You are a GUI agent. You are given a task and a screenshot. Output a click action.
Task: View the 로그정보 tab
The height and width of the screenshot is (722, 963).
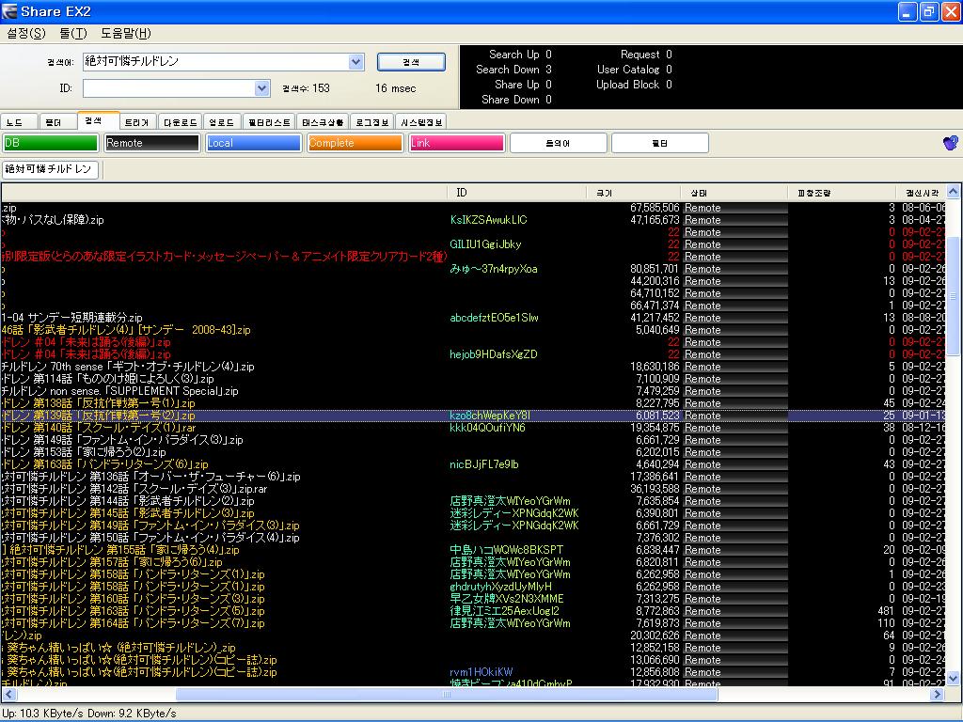371,122
